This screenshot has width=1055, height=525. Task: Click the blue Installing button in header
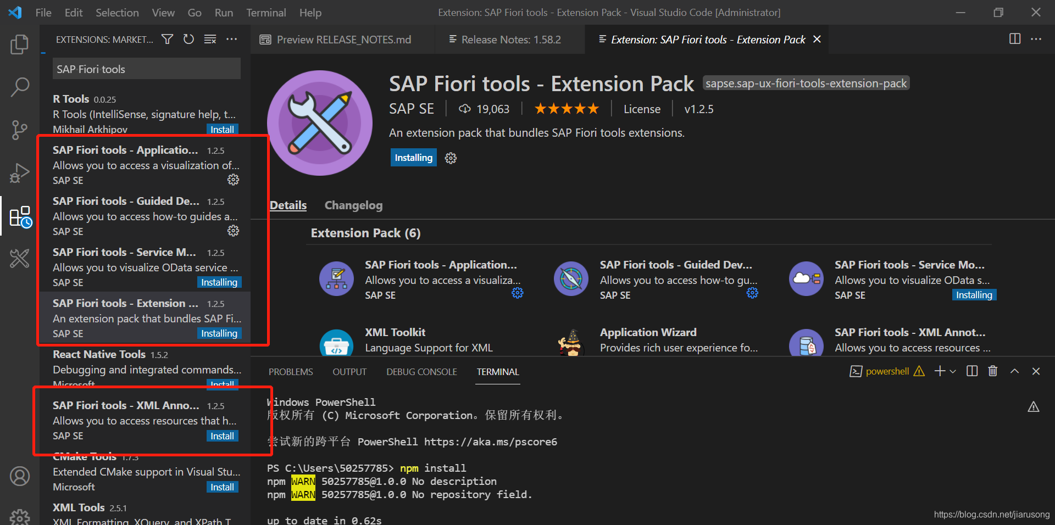414,158
